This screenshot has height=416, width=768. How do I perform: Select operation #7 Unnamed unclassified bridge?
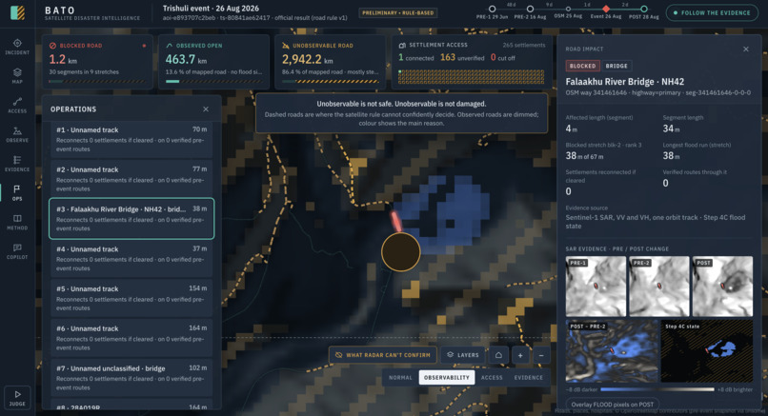click(x=131, y=378)
